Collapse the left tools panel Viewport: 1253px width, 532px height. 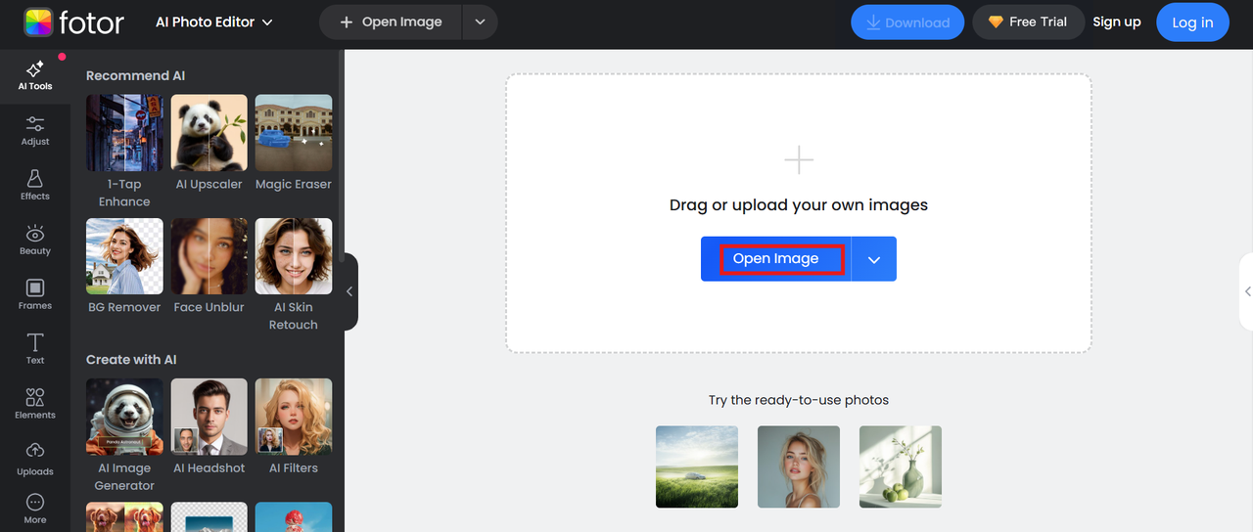[349, 291]
